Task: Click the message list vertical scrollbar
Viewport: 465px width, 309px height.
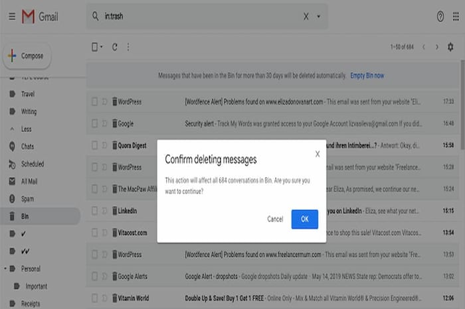Action: [x=462, y=105]
